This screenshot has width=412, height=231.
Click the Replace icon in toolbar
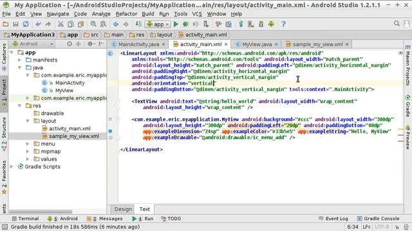tap(103, 24)
